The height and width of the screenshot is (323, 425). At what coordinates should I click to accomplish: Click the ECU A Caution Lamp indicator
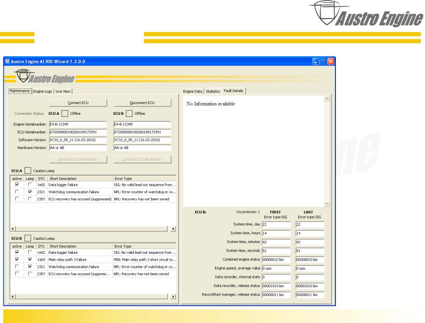pyautogui.click(x=28, y=171)
